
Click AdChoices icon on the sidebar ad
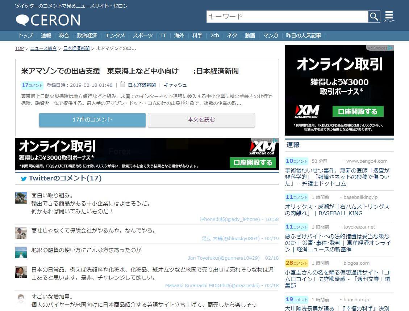390,48
